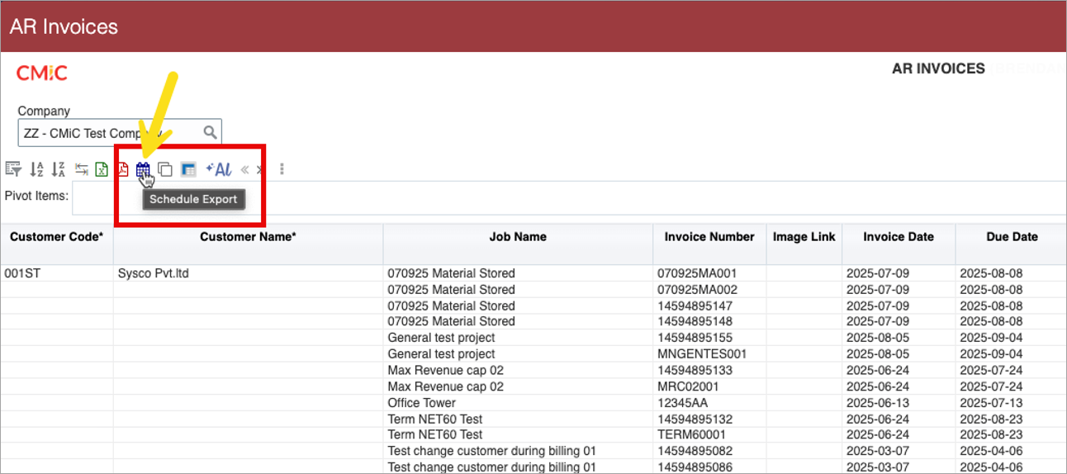1067x474 pixels.
Task: Click the CMiC logo
Action: (42, 73)
